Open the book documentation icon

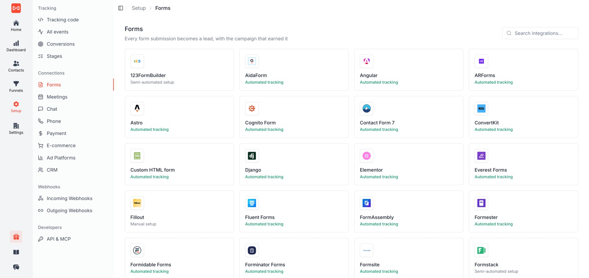pyautogui.click(x=16, y=252)
